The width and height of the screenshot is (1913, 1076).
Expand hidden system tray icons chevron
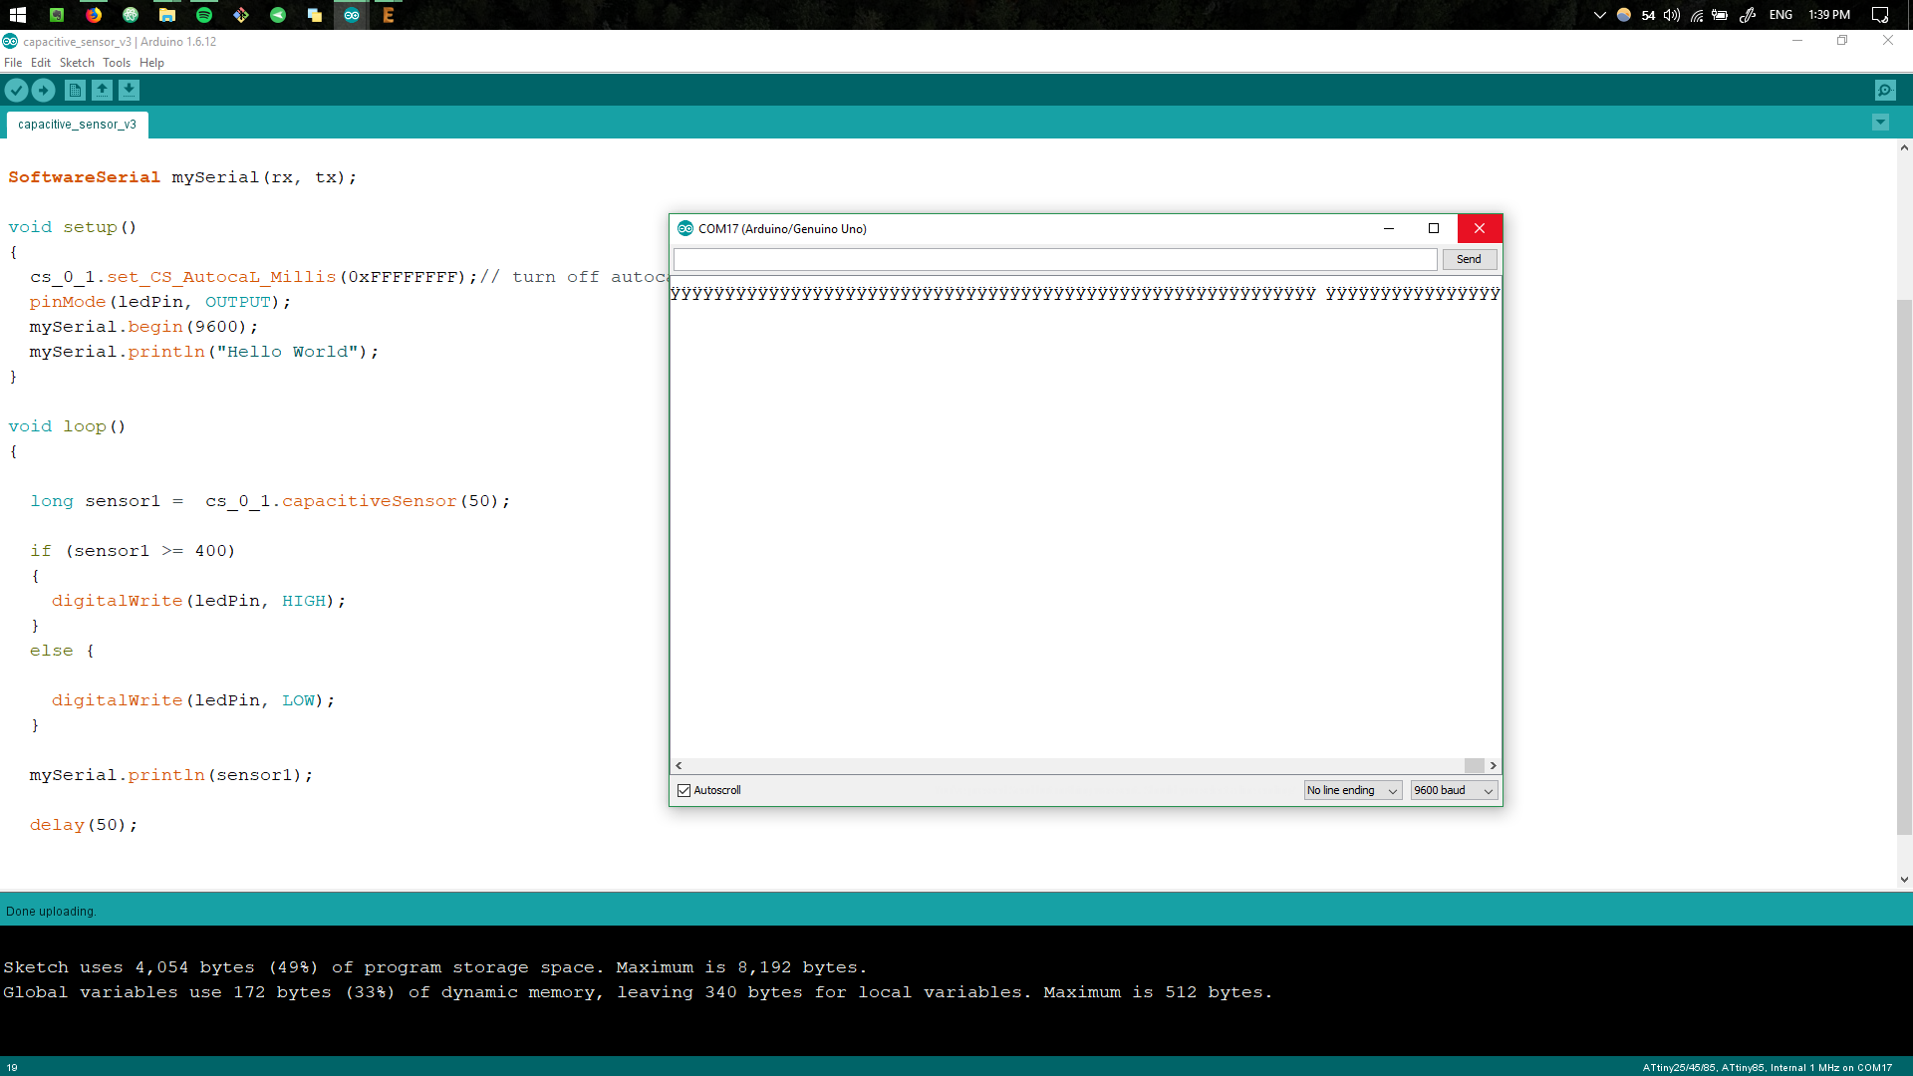point(1600,15)
